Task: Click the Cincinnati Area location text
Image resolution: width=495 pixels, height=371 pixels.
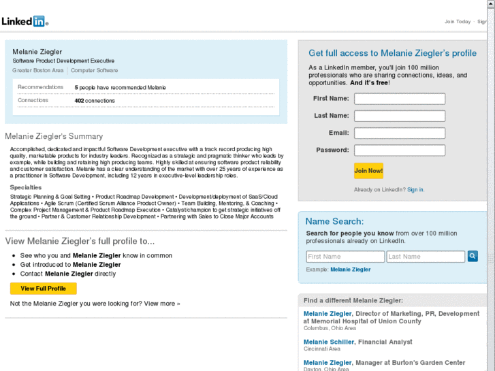Action: pos(321,349)
